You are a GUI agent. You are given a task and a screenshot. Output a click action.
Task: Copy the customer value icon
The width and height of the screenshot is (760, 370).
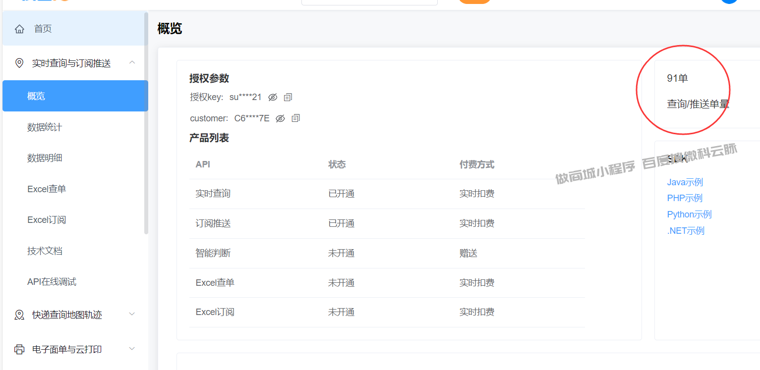tap(295, 118)
